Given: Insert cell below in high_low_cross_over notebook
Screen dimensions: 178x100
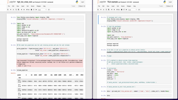Looking at the screenshot, I should [11, 10].
